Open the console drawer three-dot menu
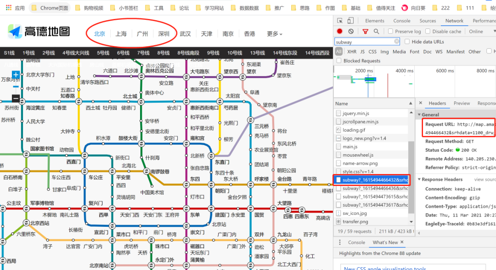This screenshot has height=270, width=496. click(340, 242)
